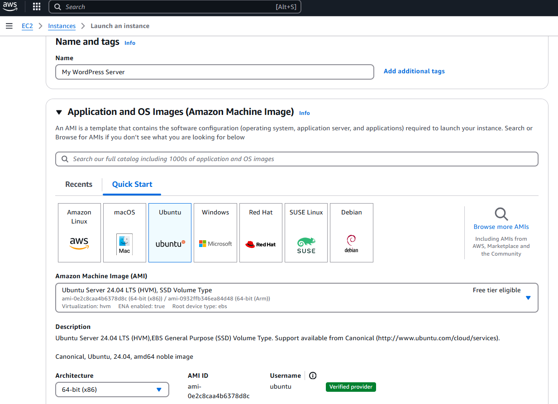Click Info link next to Name and tags
The height and width of the screenshot is (404, 558).
pos(130,43)
